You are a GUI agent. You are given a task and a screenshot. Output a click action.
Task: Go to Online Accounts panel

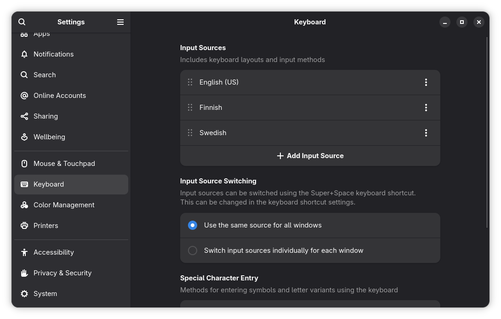click(71, 96)
